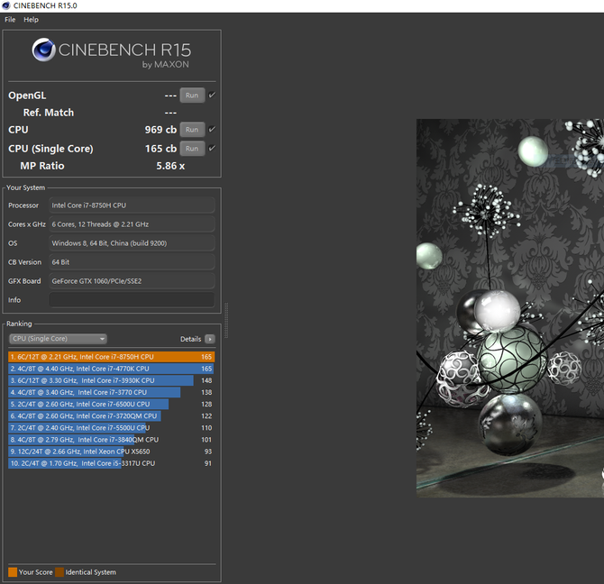Click the rendered scene preview image
The height and width of the screenshot is (584, 604).
click(x=510, y=308)
